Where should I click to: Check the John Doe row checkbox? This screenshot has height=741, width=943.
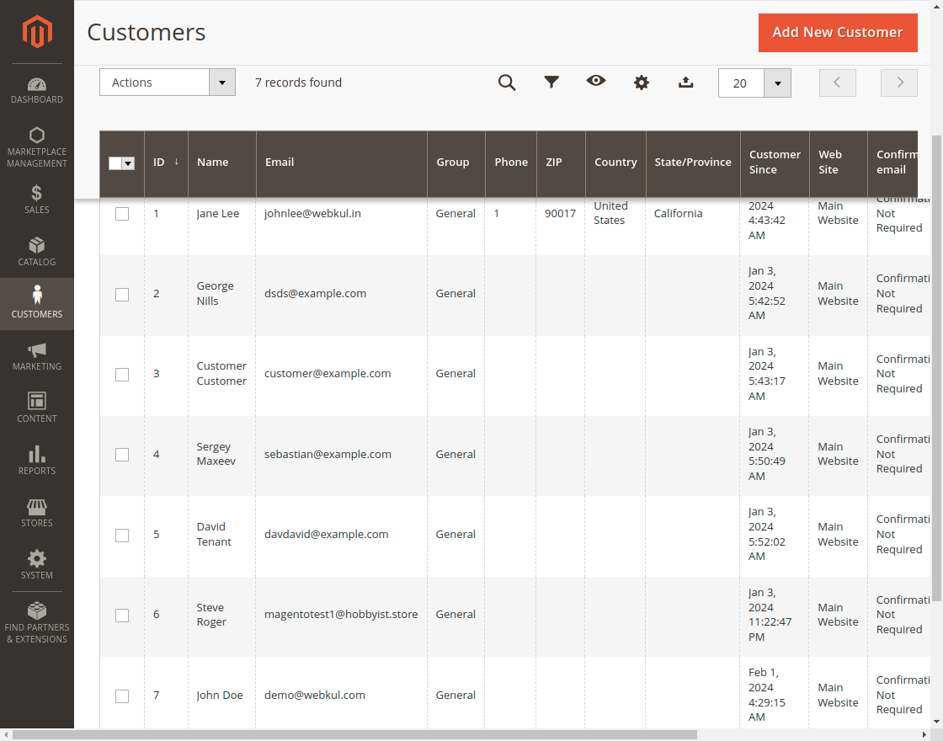[122, 696]
